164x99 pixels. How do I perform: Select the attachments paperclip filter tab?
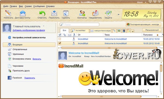click(114, 31)
